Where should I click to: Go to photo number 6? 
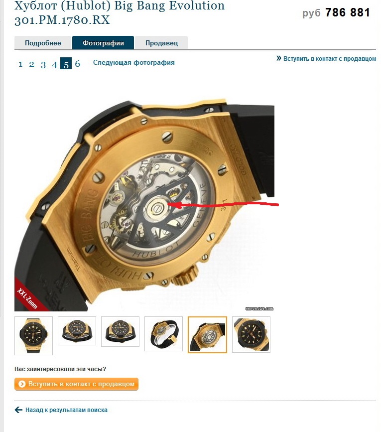[77, 64]
